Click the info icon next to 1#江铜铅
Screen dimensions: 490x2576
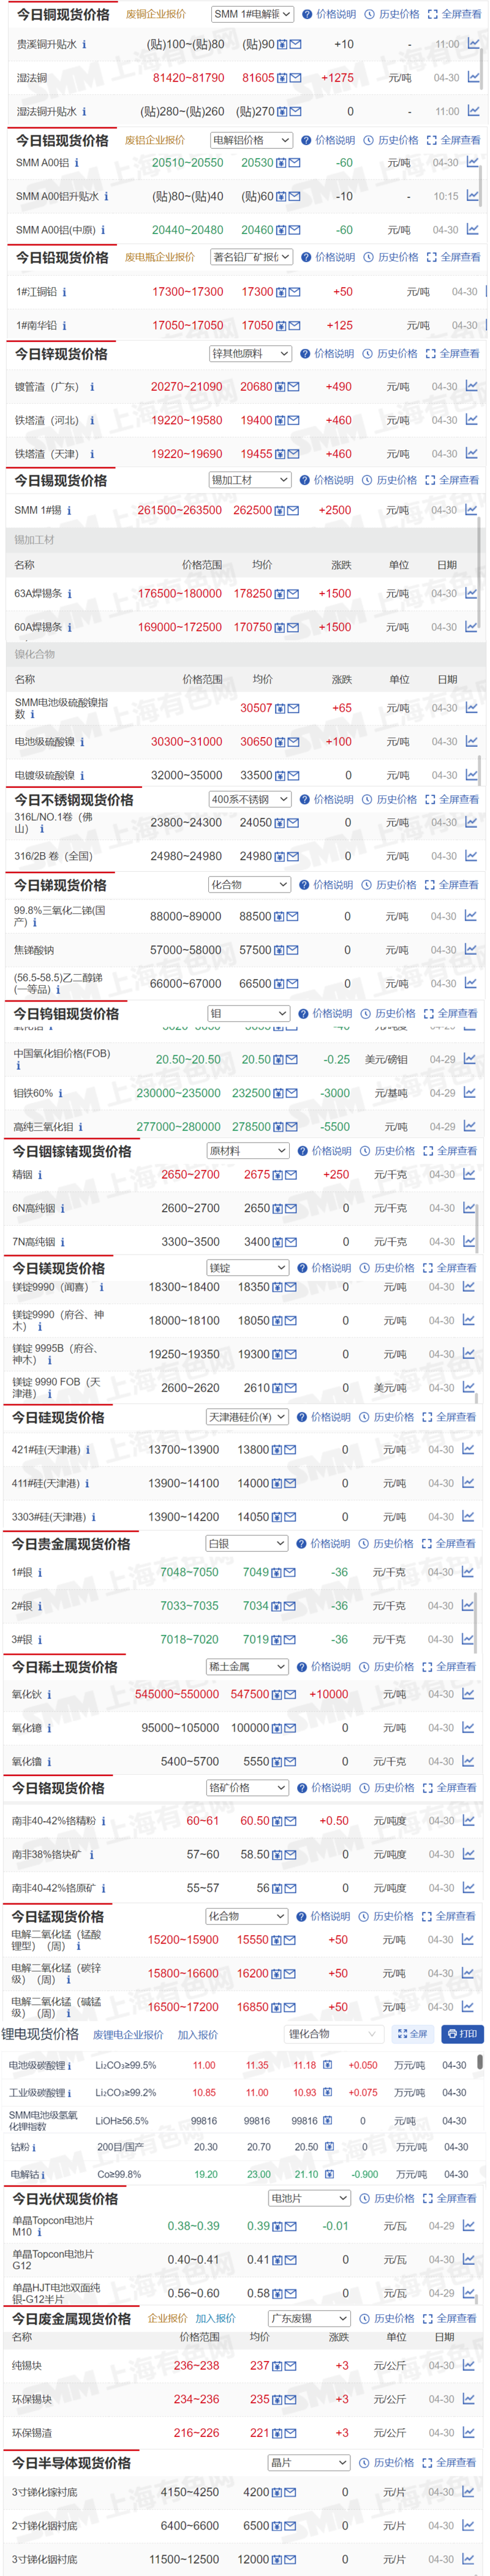[x=65, y=292]
